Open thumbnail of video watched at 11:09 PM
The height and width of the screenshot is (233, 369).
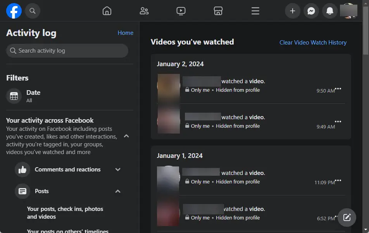pyautogui.click(x=168, y=178)
